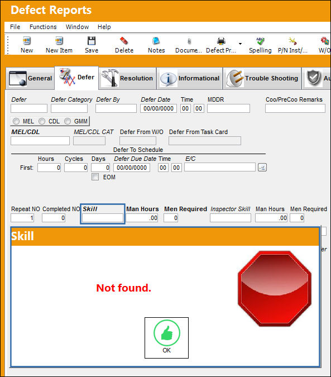This screenshot has width=331, height=377.
Task: Select the Defer tab
Action: click(x=76, y=78)
